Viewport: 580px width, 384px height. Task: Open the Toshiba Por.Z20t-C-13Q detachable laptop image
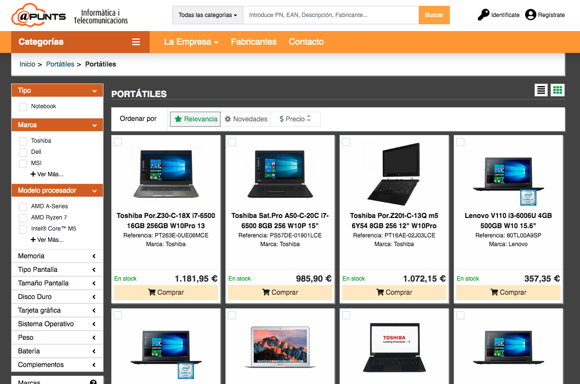pos(394,174)
